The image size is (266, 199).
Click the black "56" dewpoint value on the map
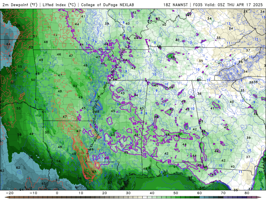[x=20, y=135]
